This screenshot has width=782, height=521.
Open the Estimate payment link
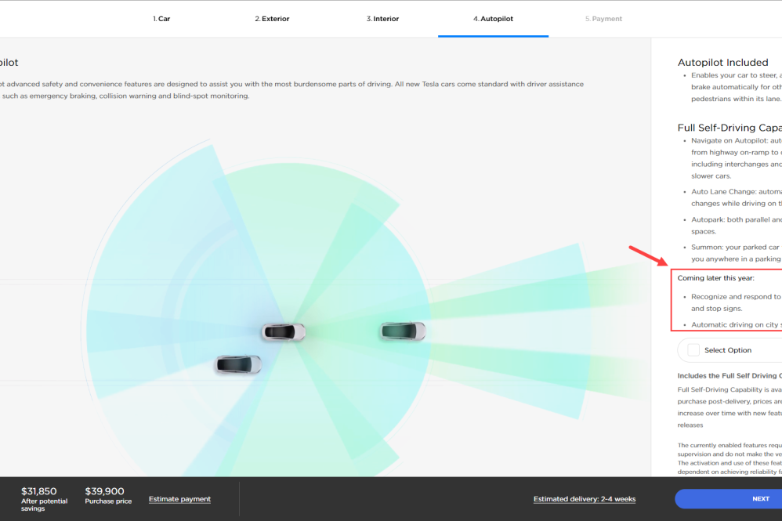point(179,499)
